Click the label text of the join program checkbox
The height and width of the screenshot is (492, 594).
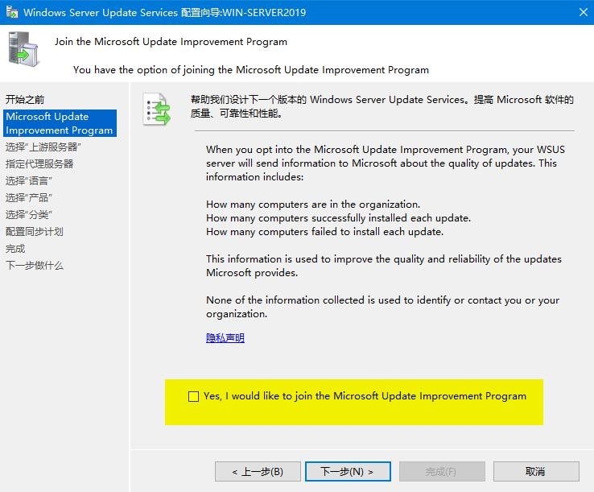365,396
